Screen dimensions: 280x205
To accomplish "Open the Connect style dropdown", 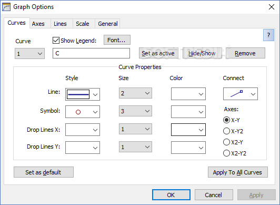I will click(241, 94).
